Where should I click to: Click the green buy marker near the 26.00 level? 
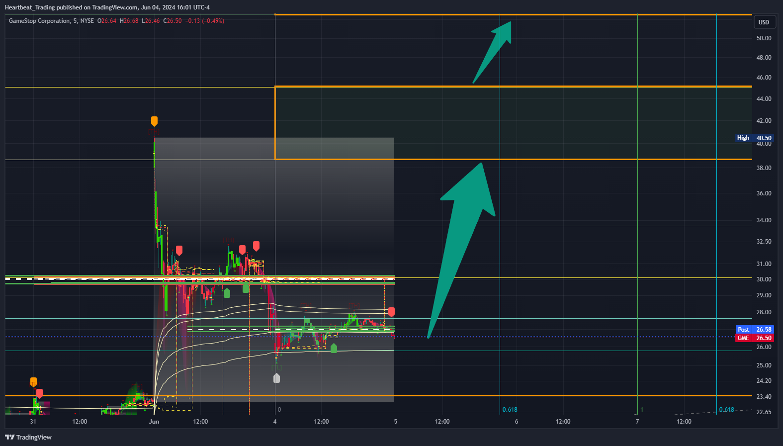click(334, 348)
